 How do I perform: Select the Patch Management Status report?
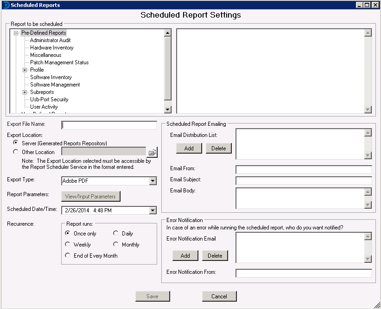[x=59, y=62]
